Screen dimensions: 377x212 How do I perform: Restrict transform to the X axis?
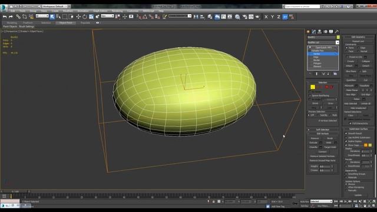tap(266, 17)
